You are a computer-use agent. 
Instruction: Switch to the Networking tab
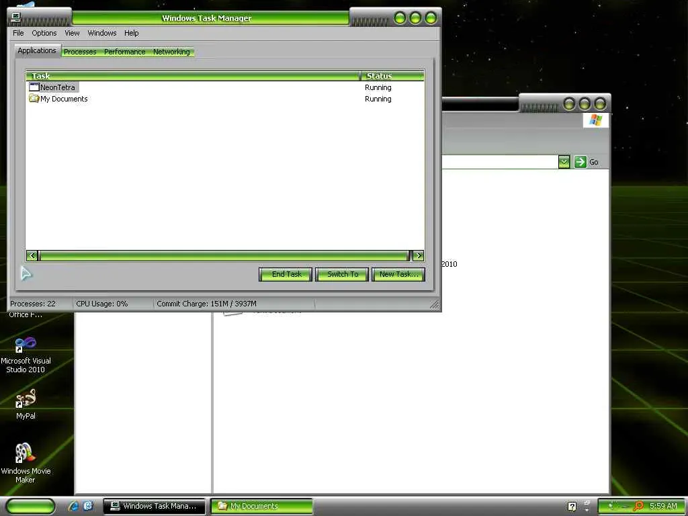[171, 52]
